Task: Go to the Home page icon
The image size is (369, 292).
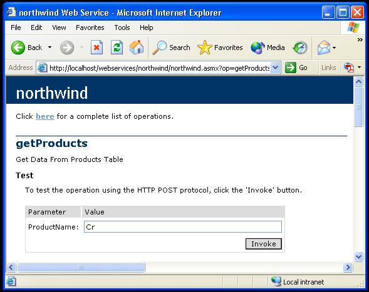Action: (137, 48)
